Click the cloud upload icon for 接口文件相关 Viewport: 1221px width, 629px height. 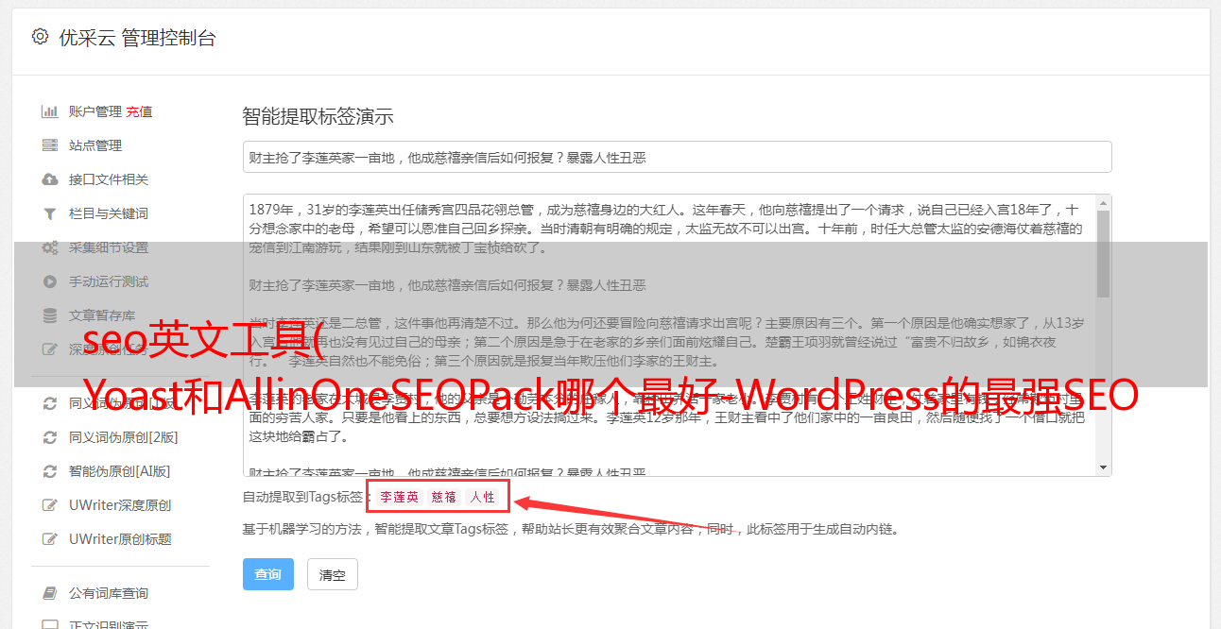50,179
